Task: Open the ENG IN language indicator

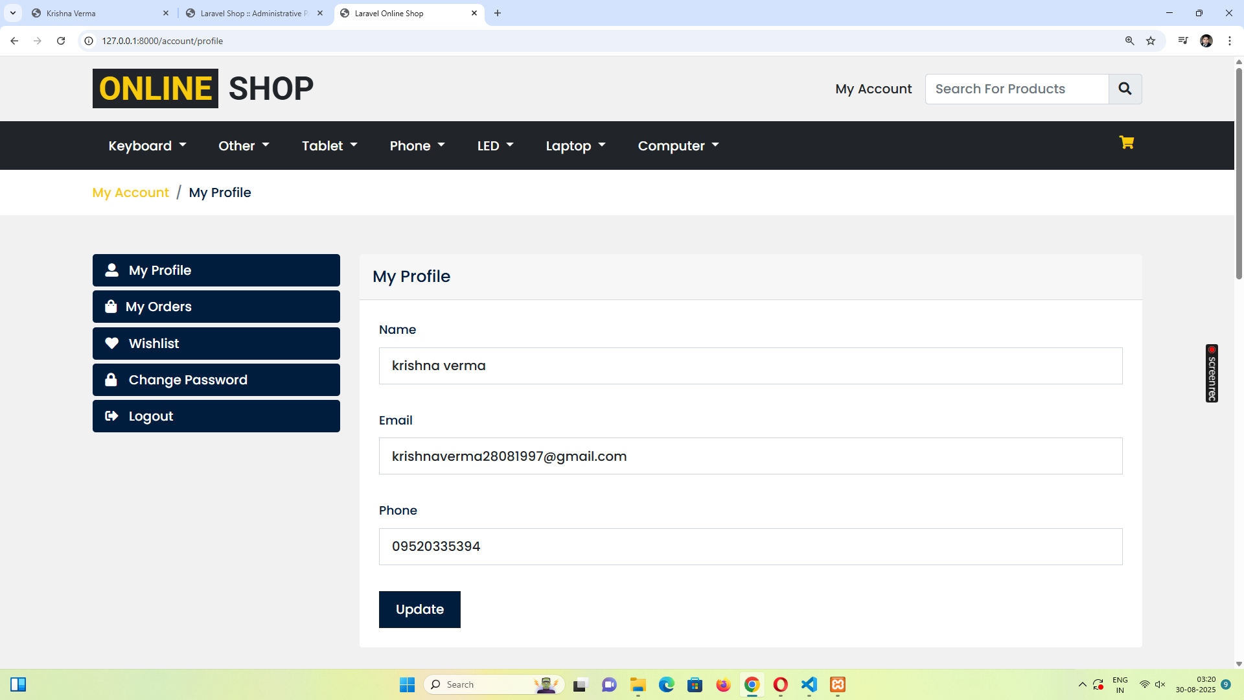Action: click(x=1120, y=684)
